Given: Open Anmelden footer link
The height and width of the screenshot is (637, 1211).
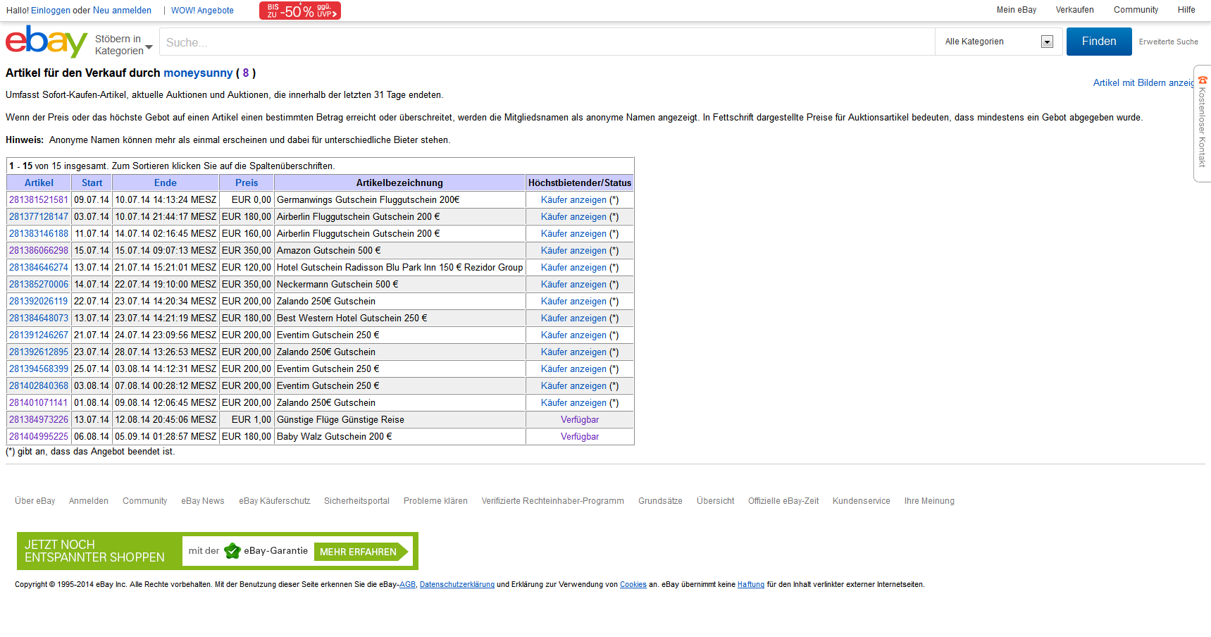Looking at the screenshot, I should click(x=89, y=501).
